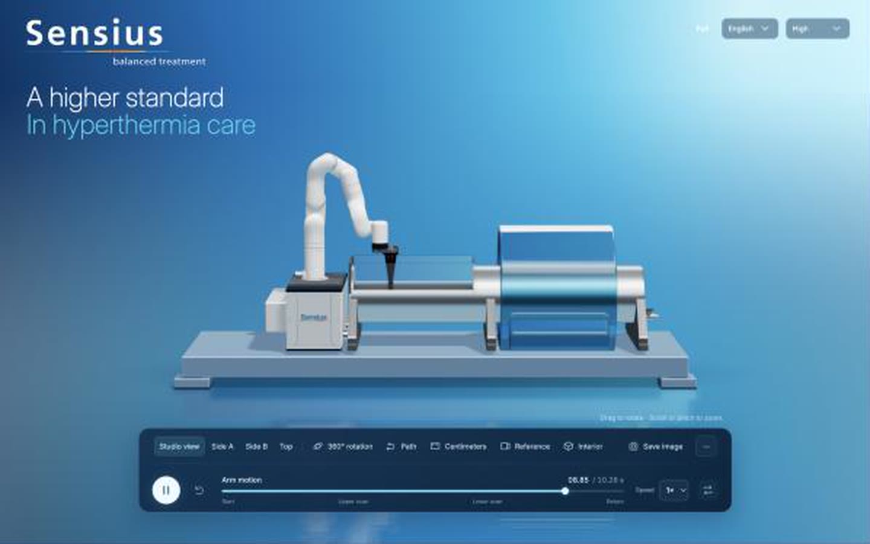Toggle the Interior view
This screenshot has width=870, height=544.
583,447
